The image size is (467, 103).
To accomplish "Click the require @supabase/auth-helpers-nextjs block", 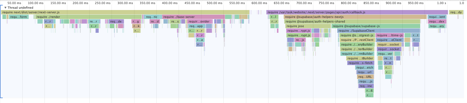I will [x=355, y=17].
